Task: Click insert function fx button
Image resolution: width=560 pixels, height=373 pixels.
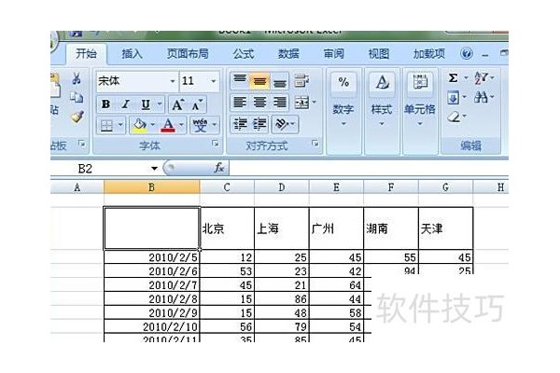Action: tap(219, 168)
